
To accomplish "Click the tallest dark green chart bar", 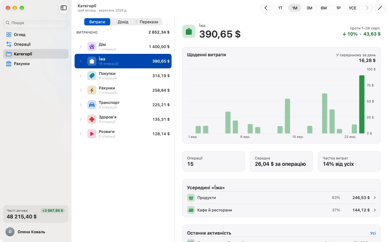I will (362, 104).
